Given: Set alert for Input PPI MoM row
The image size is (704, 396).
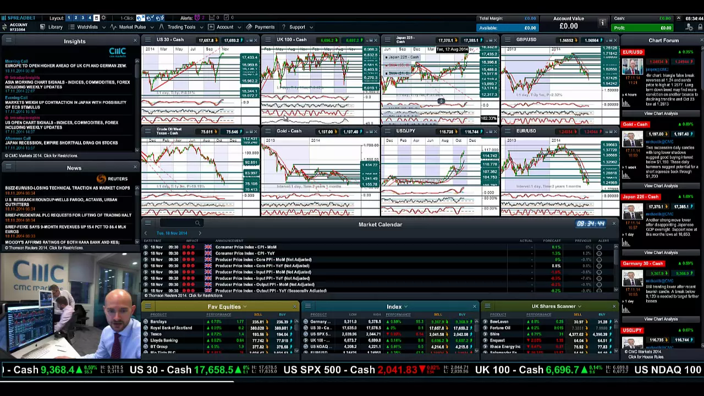Looking at the screenshot, I should [x=599, y=272].
